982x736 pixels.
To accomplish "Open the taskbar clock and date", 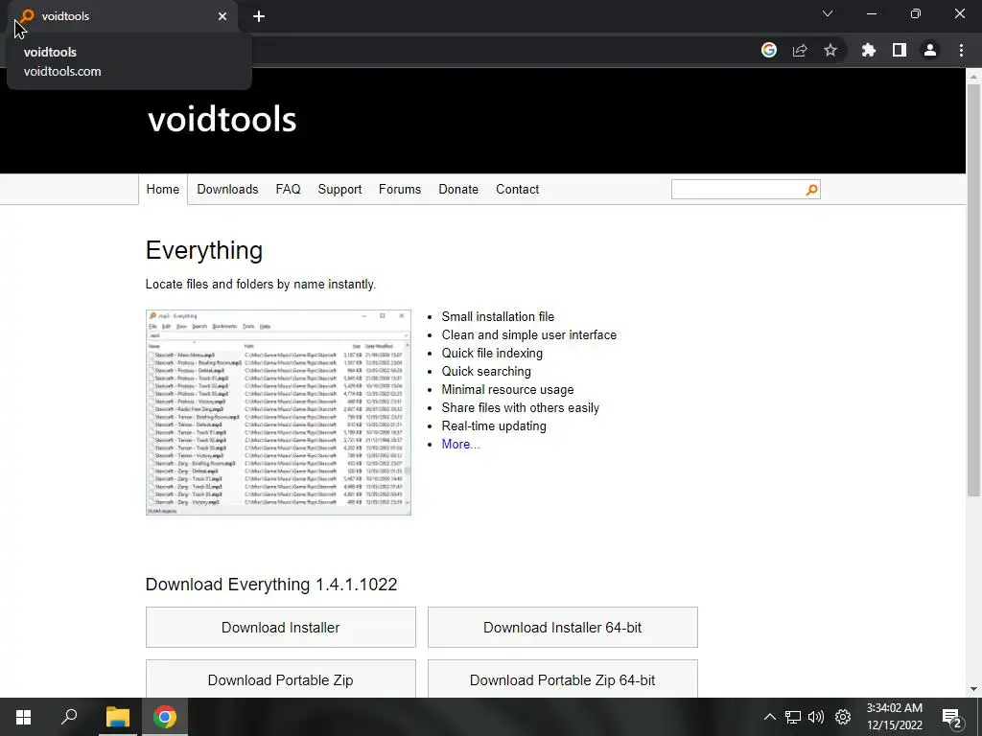I will (x=895, y=717).
